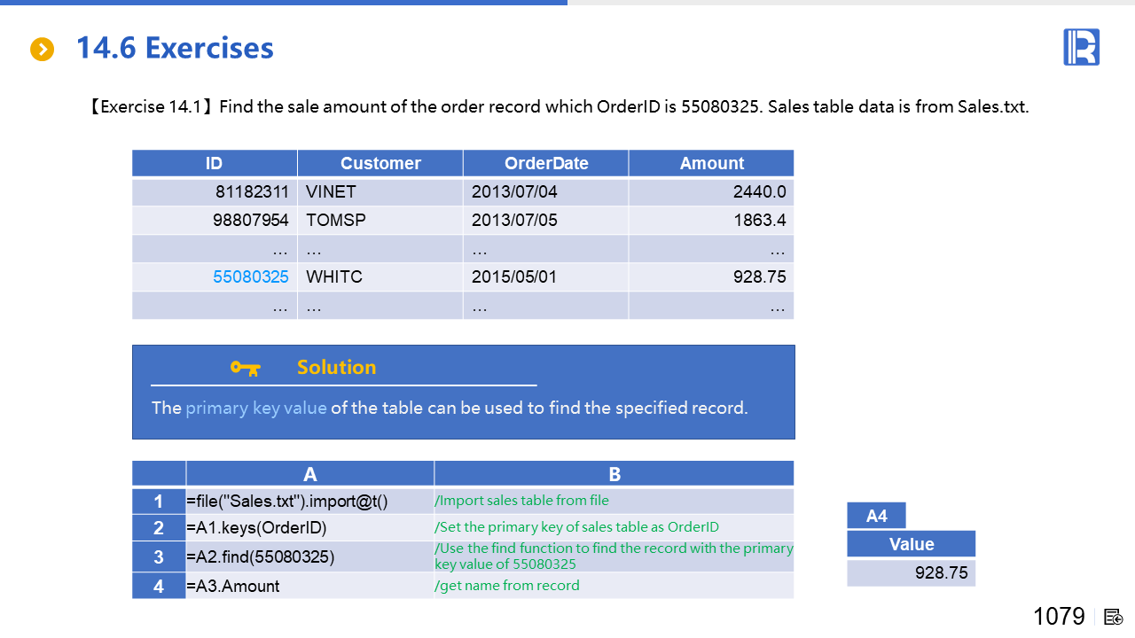The height and width of the screenshot is (638, 1135).
Task: Click the slide list icon beside page number
Action: click(1114, 617)
